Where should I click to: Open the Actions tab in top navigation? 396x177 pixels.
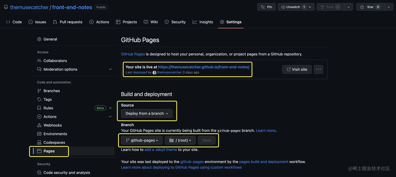pyautogui.click(x=99, y=22)
